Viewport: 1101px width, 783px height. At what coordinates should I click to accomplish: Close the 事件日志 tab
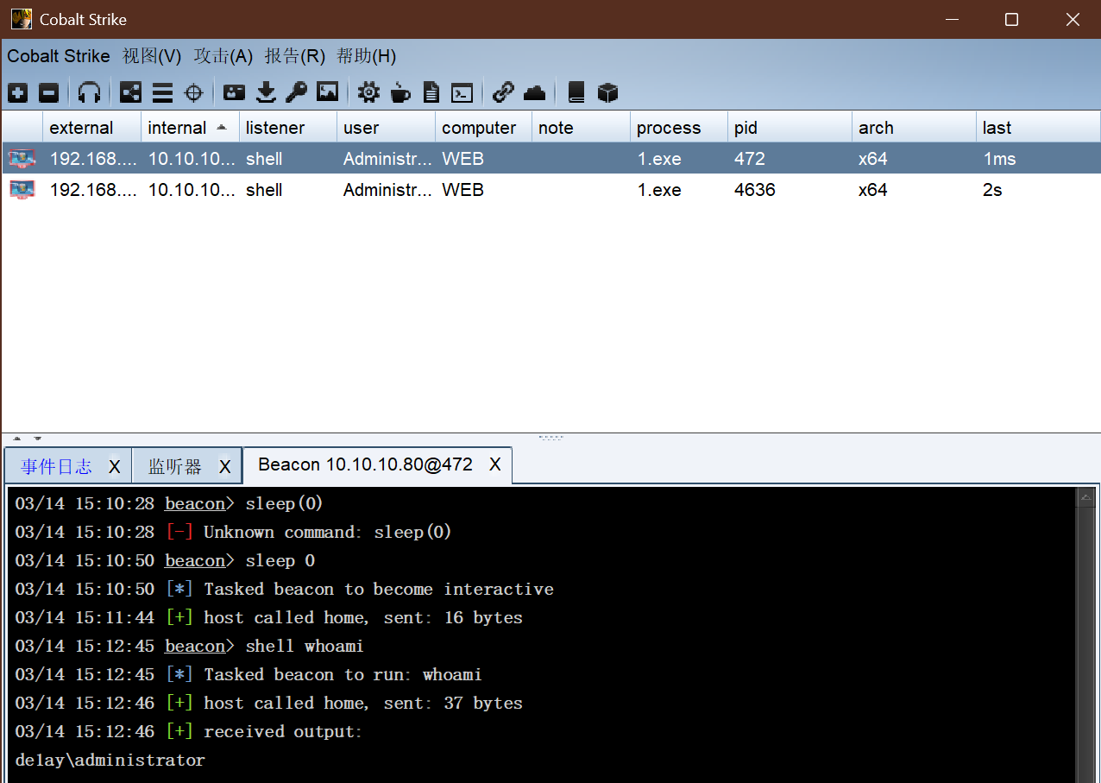(x=114, y=467)
